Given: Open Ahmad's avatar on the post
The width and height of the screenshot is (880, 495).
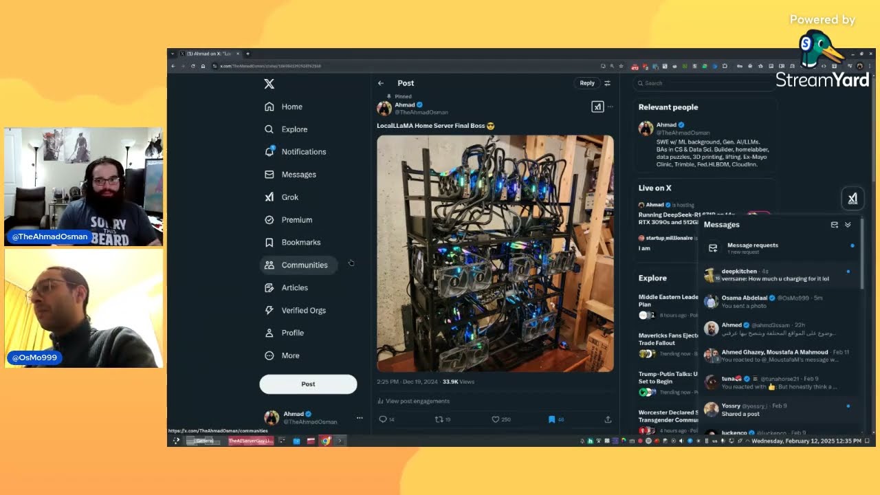Looking at the screenshot, I should point(384,109).
